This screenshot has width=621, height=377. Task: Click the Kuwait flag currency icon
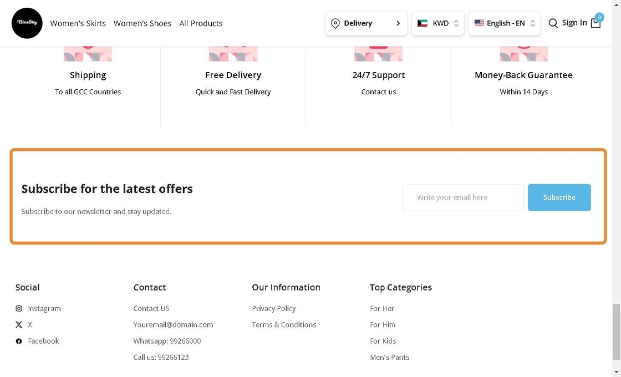pyautogui.click(x=423, y=23)
